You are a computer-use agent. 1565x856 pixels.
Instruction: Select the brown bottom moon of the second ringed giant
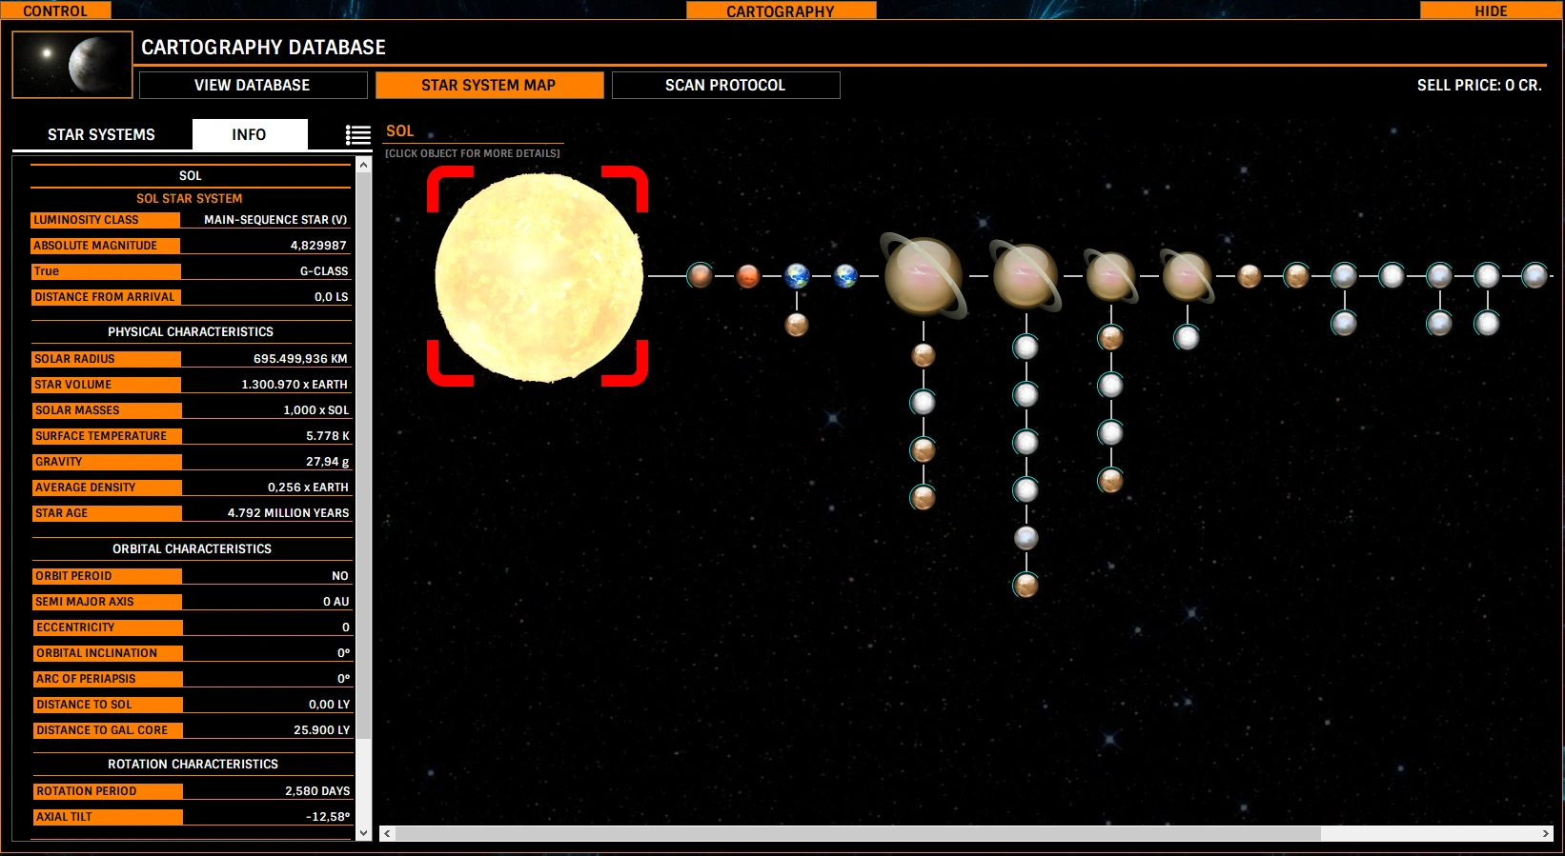tap(1026, 585)
